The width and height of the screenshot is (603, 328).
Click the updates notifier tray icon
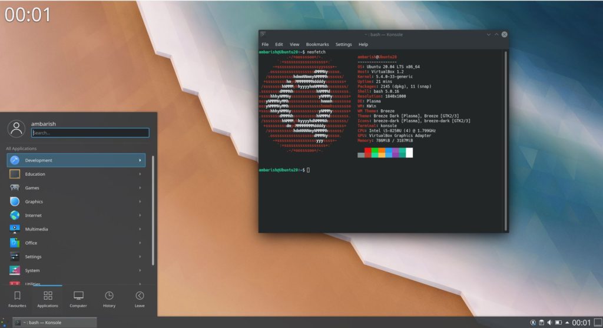pos(533,323)
